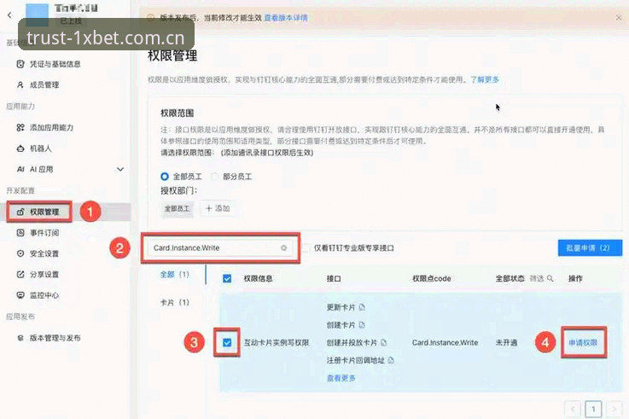Click the 成员管理 person icon
The image size is (629, 419).
point(20,85)
